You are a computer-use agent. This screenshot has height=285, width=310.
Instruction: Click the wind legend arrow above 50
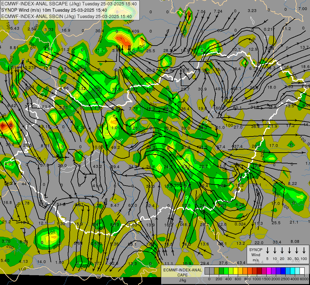[297, 250]
